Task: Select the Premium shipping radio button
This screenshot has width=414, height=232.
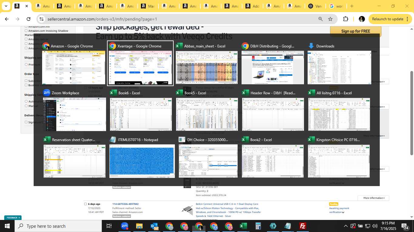Action: pyautogui.click(x=26, y=64)
